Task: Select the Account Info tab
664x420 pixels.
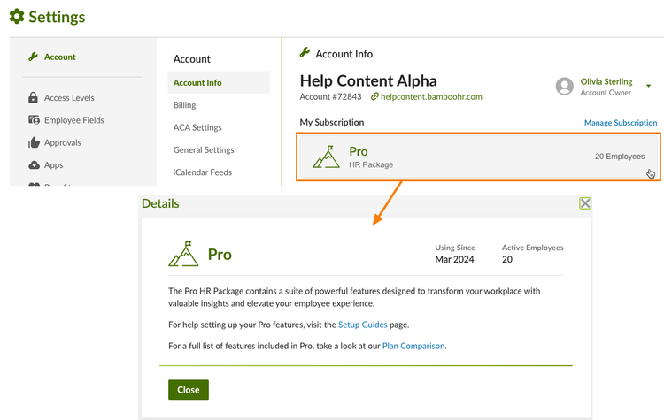Action: 219,82
